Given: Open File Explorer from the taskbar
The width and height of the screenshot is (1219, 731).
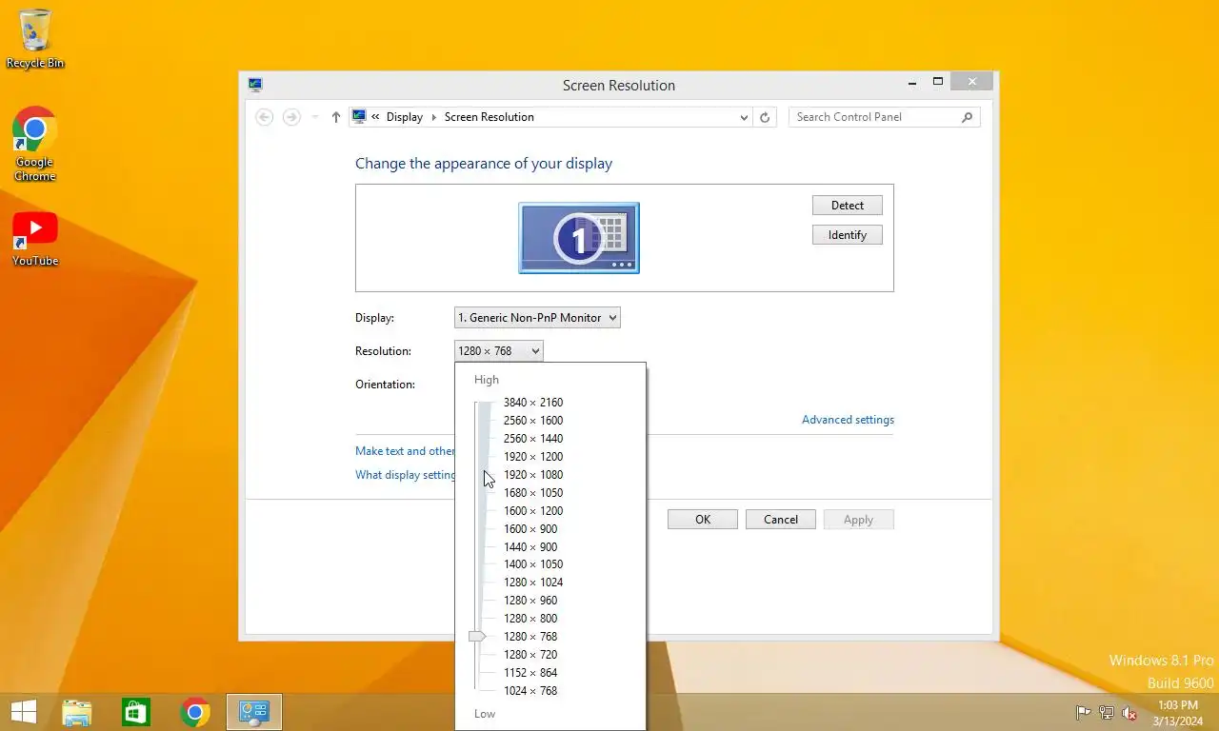Looking at the screenshot, I should click(x=77, y=712).
